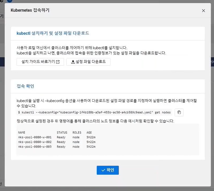Select the nks-pool-0000-w-003 node name
This screenshot has height=191, width=214.
coord(35,147)
